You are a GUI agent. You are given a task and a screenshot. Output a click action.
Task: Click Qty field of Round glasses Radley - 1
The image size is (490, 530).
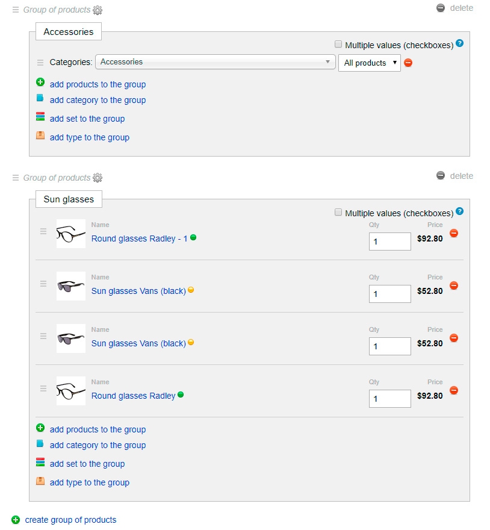coord(389,242)
